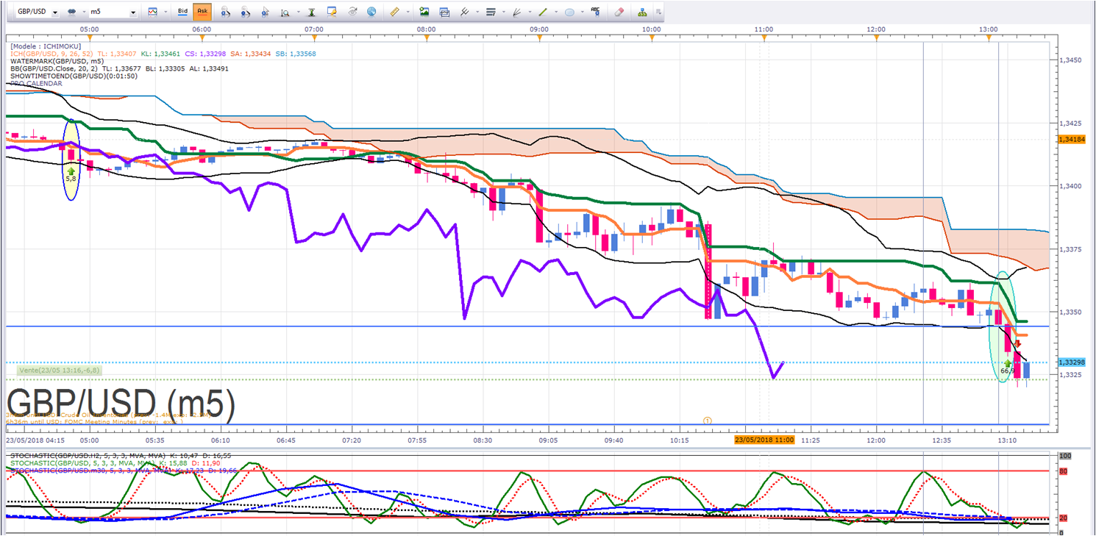Viewport: 1096px width, 536px height.
Task: Expand the arrow beside the chain link icon
Action: [82, 12]
